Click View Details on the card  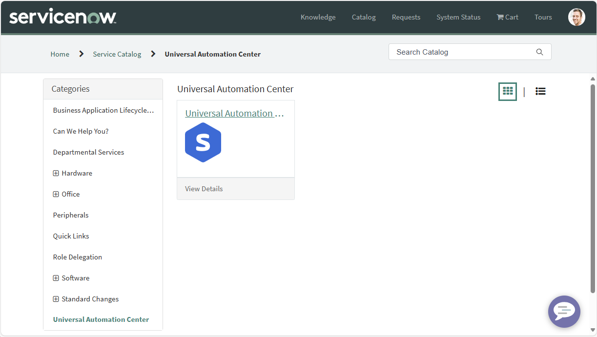(x=204, y=189)
